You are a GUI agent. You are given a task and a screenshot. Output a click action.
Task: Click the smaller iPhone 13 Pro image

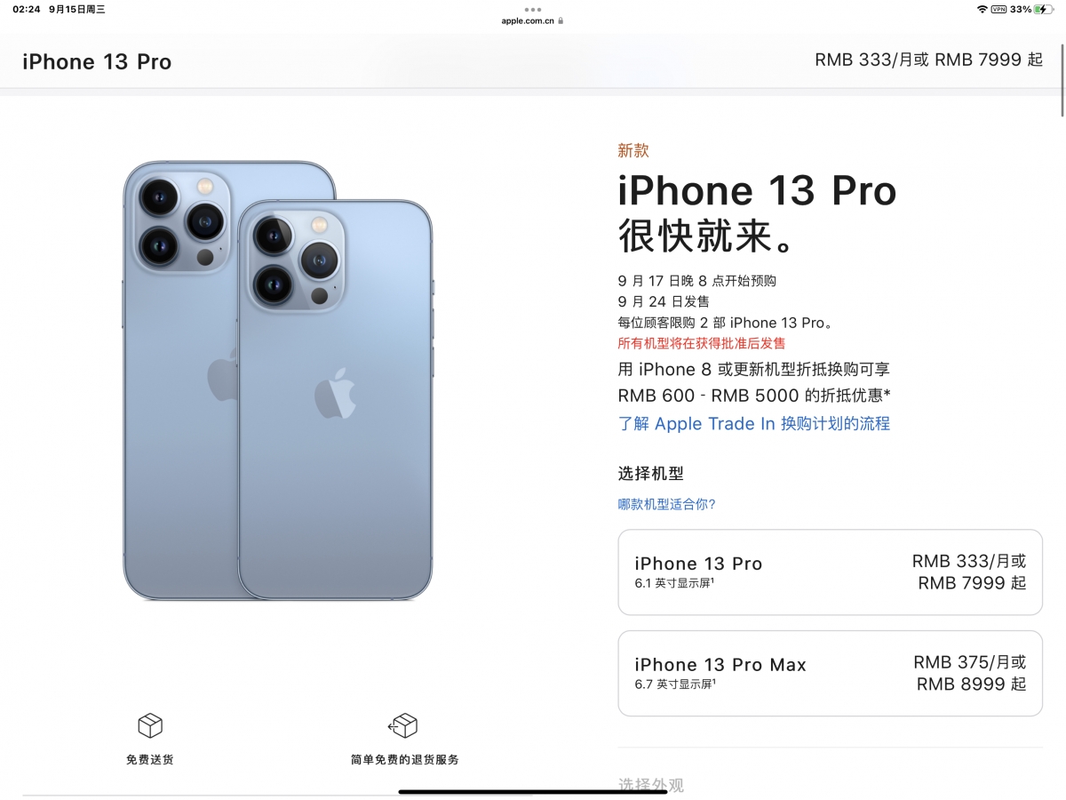(x=335, y=399)
